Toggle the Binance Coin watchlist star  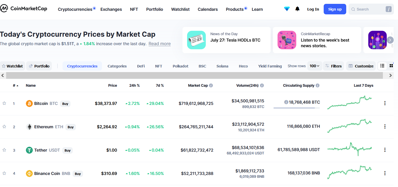tap(4, 173)
